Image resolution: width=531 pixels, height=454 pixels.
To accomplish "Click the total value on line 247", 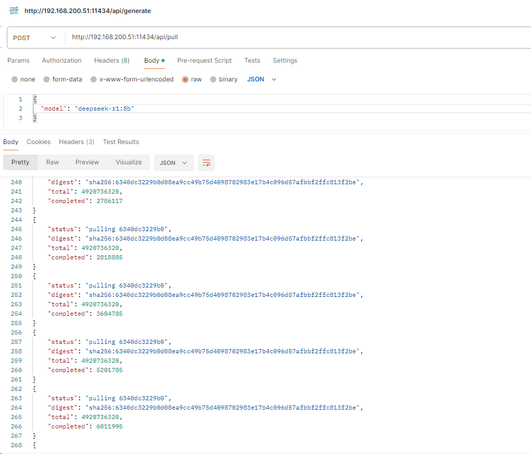I will pos(100,248).
